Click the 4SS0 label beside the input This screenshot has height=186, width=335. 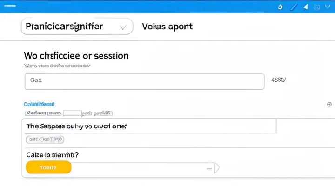point(278,80)
